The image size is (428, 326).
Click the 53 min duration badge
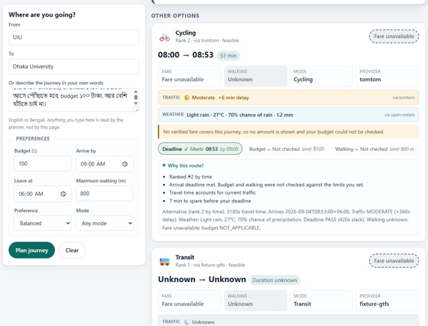click(228, 56)
